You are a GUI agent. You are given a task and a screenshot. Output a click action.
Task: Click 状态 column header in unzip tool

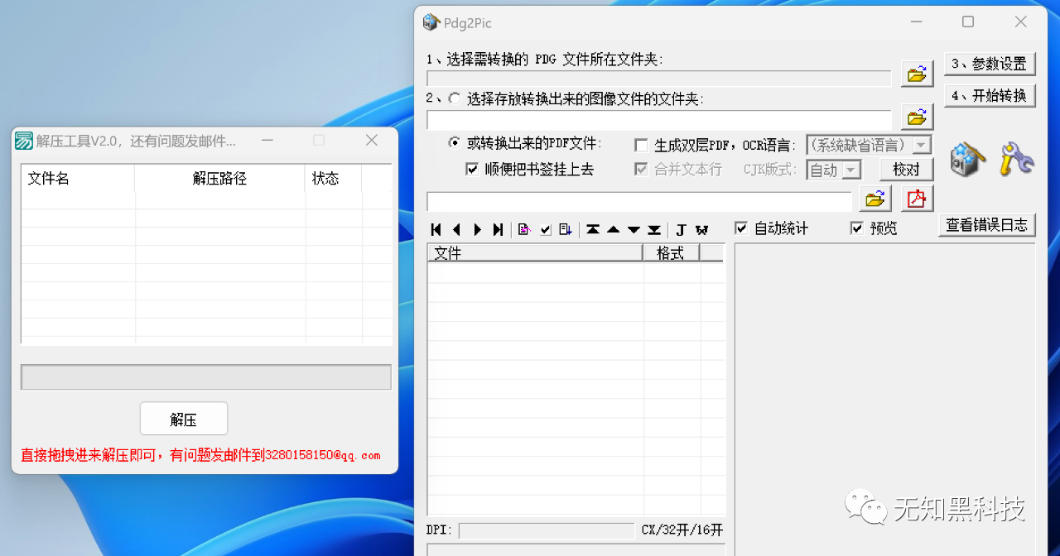pos(333,179)
